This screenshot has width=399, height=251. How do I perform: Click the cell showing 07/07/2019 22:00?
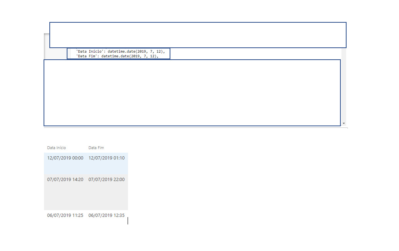click(107, 179)
